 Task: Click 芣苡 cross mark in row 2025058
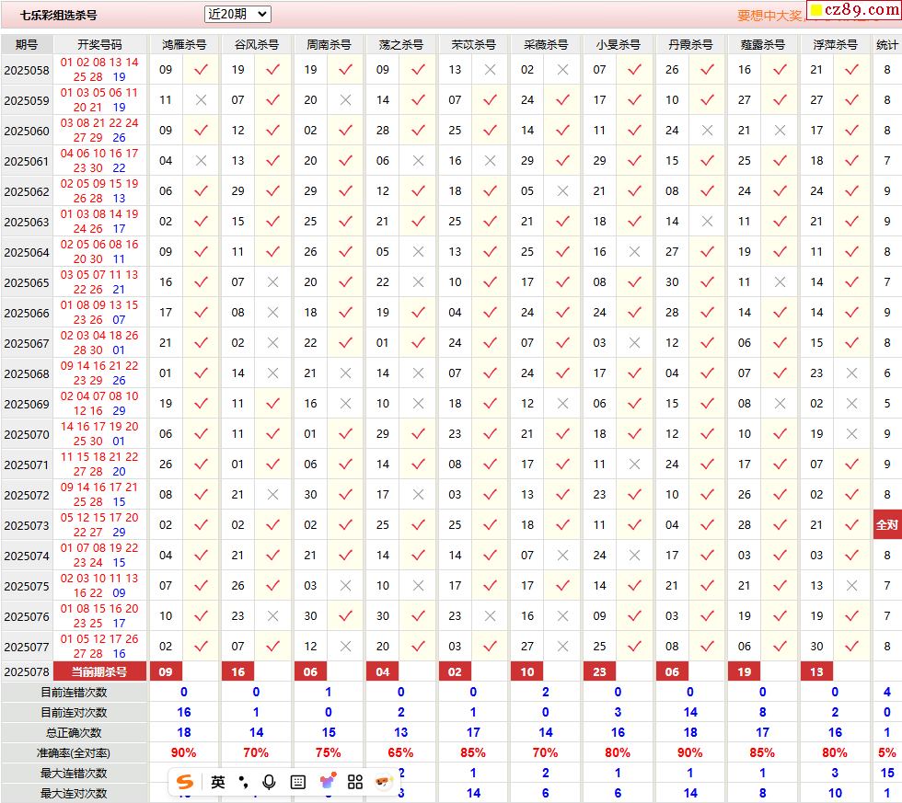point(490,70)
